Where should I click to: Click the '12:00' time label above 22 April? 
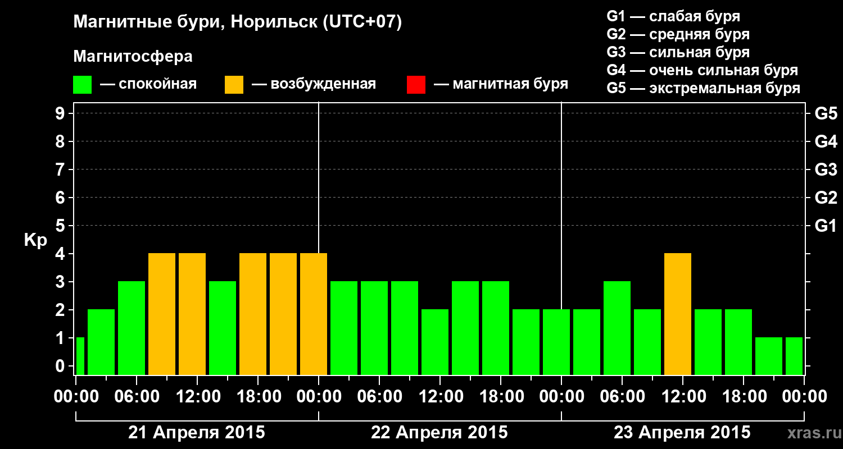point(440,397)
